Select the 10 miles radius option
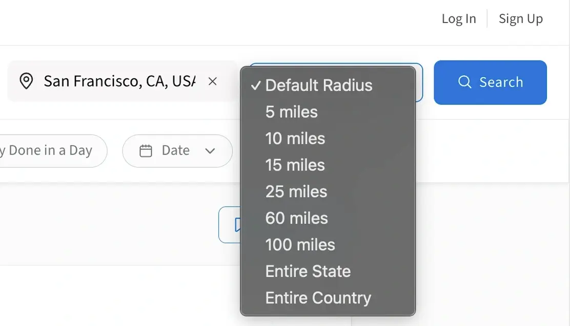 pyautogui.click(x=295, y=139)
